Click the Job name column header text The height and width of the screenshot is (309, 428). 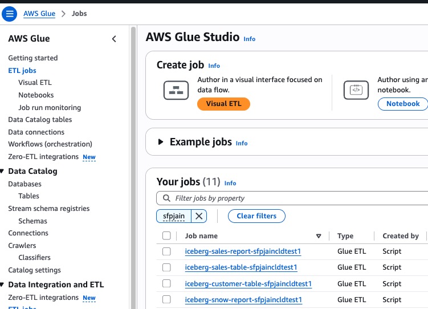(x=201, y=236)
